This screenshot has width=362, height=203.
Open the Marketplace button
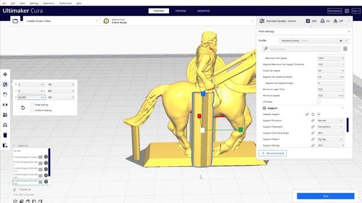point(334,11)
